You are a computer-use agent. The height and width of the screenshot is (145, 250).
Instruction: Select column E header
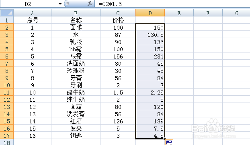coord(179,13)
